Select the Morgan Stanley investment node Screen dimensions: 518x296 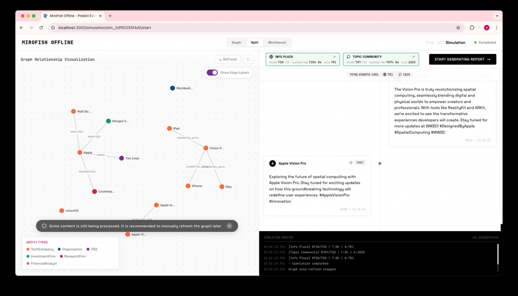click(108, 121)
